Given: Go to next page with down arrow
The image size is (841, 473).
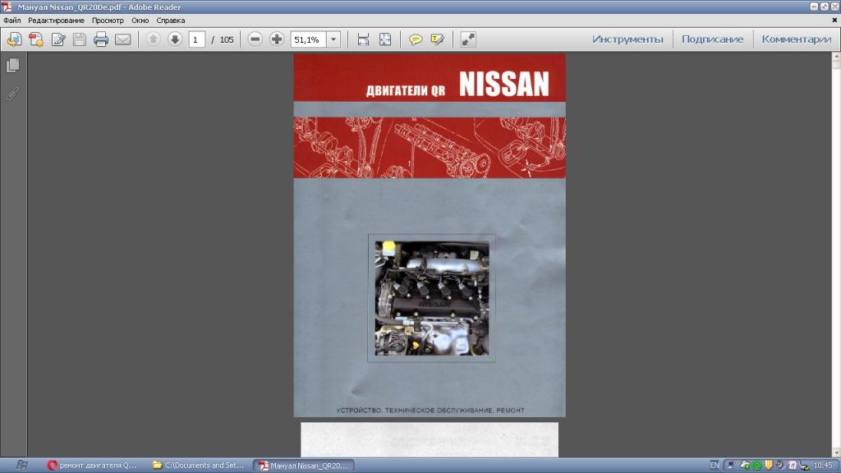Looking at the screenshot, I should [175, 39].
